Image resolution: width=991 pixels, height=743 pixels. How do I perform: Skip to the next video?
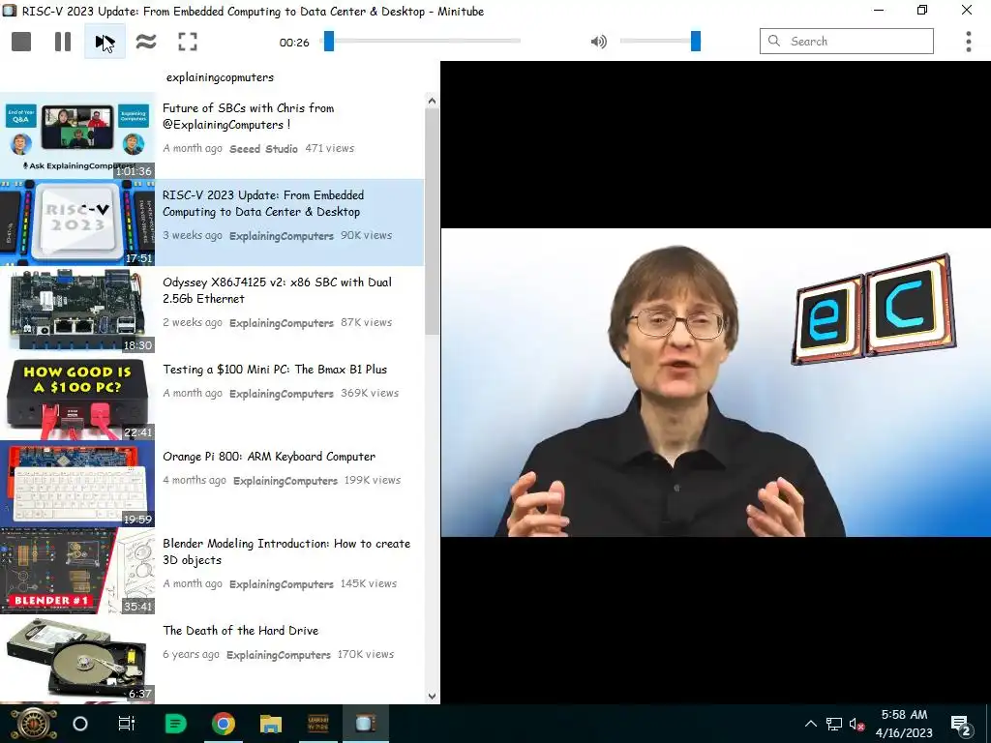point(105,42)
